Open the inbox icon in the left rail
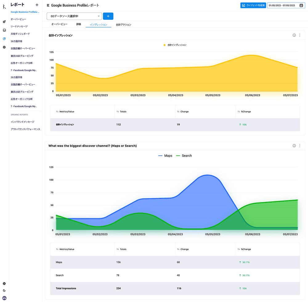 [4, 30]
